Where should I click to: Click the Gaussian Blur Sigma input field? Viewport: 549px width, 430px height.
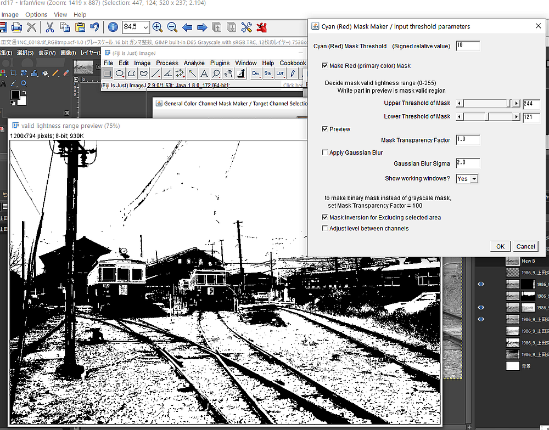point(467,163)
